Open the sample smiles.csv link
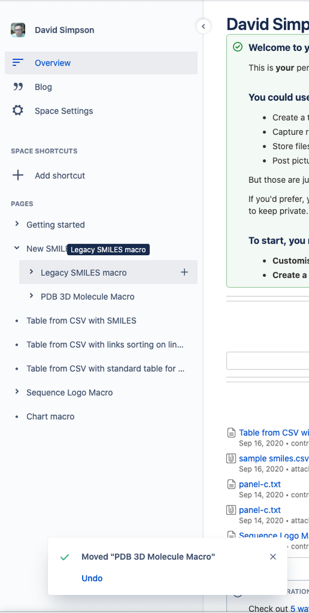 tap(274, 458)
